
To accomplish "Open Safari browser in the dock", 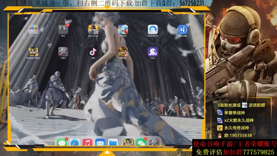I will [x=74, y=142].
